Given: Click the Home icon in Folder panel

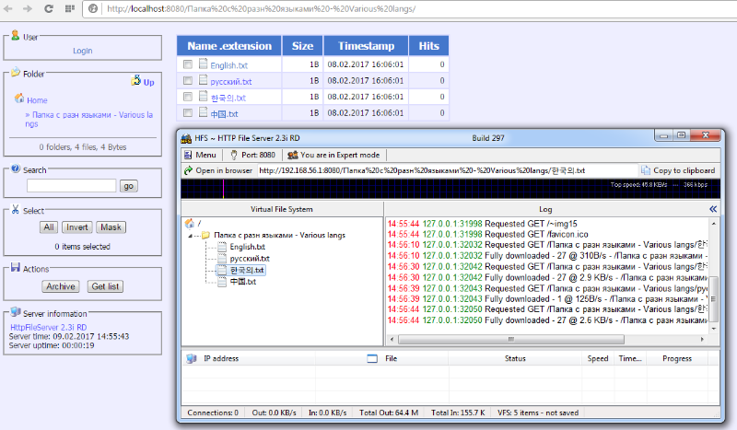Looking at the screenshot, I should click(19, 99).
